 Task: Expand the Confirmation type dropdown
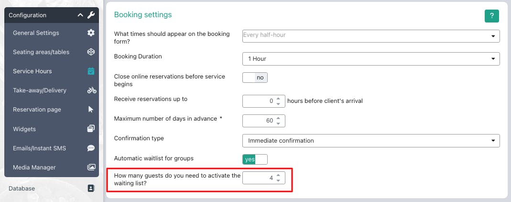tap(371, 141)
